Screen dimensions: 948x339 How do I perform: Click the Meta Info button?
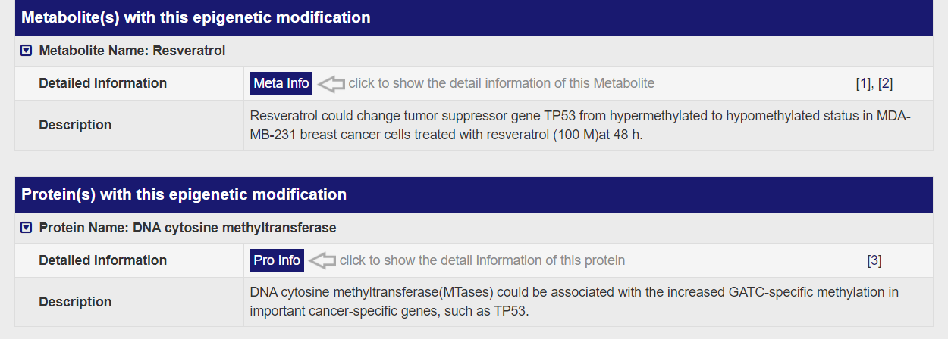point(281,83)
